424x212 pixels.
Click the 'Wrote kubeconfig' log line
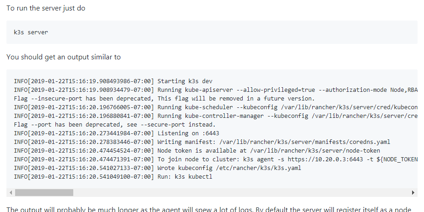point(158,168)
